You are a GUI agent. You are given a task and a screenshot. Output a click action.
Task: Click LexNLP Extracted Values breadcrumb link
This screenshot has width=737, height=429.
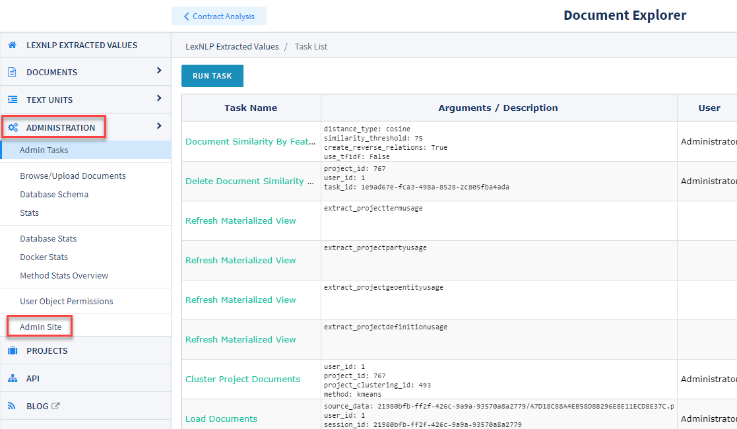coord(232,47)
